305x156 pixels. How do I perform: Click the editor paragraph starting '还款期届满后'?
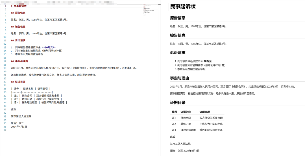pyautogui.click(x=54, y=75)
